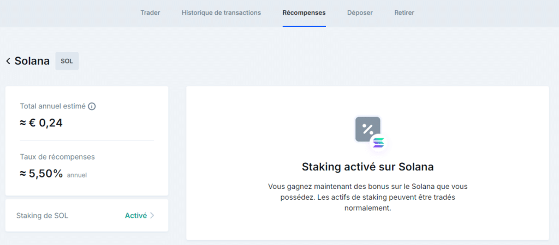559x245 pixels.
Task: Click the SOL ticker badge
Action: (67, 61)
